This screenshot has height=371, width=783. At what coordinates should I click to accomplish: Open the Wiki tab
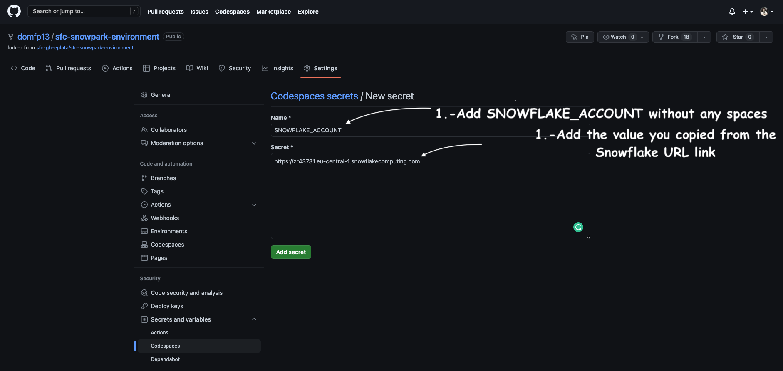[197, 68]
